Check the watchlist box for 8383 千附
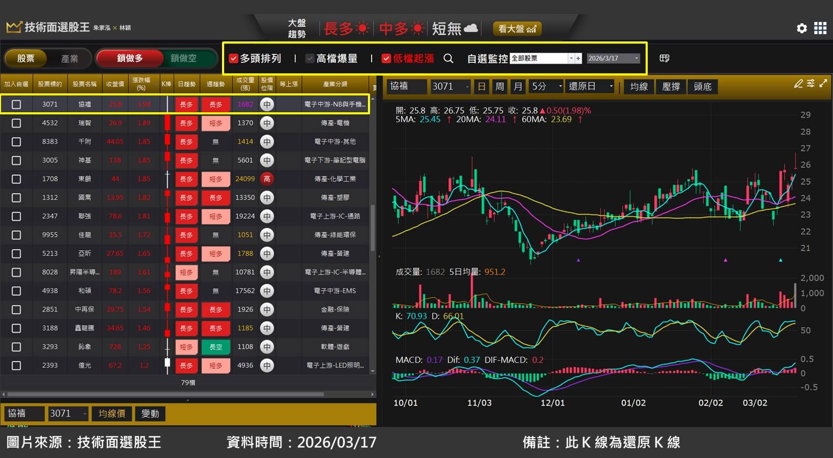 point(16,142)
